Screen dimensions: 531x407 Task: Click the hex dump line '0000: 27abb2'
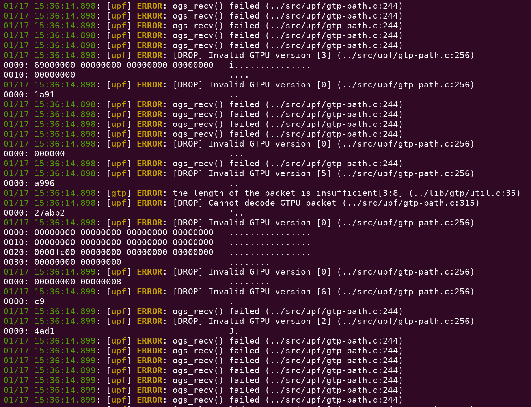[124, 213]
